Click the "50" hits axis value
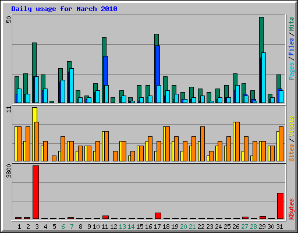 point(9,19)
